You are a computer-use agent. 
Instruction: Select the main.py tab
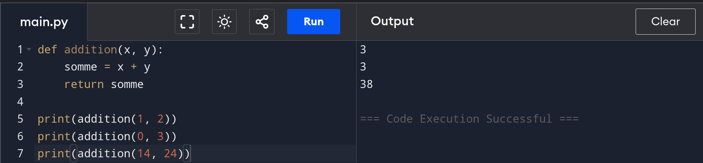tap(44, 22)
